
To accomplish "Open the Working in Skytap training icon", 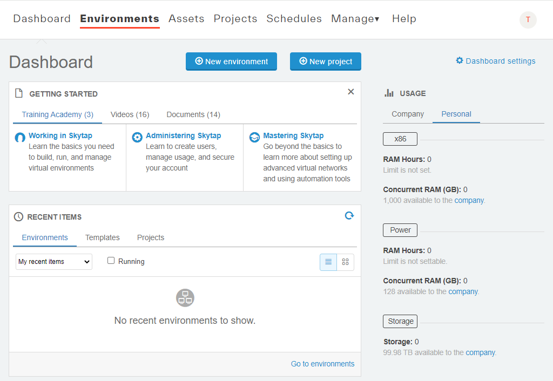I will tap(19, 137).
